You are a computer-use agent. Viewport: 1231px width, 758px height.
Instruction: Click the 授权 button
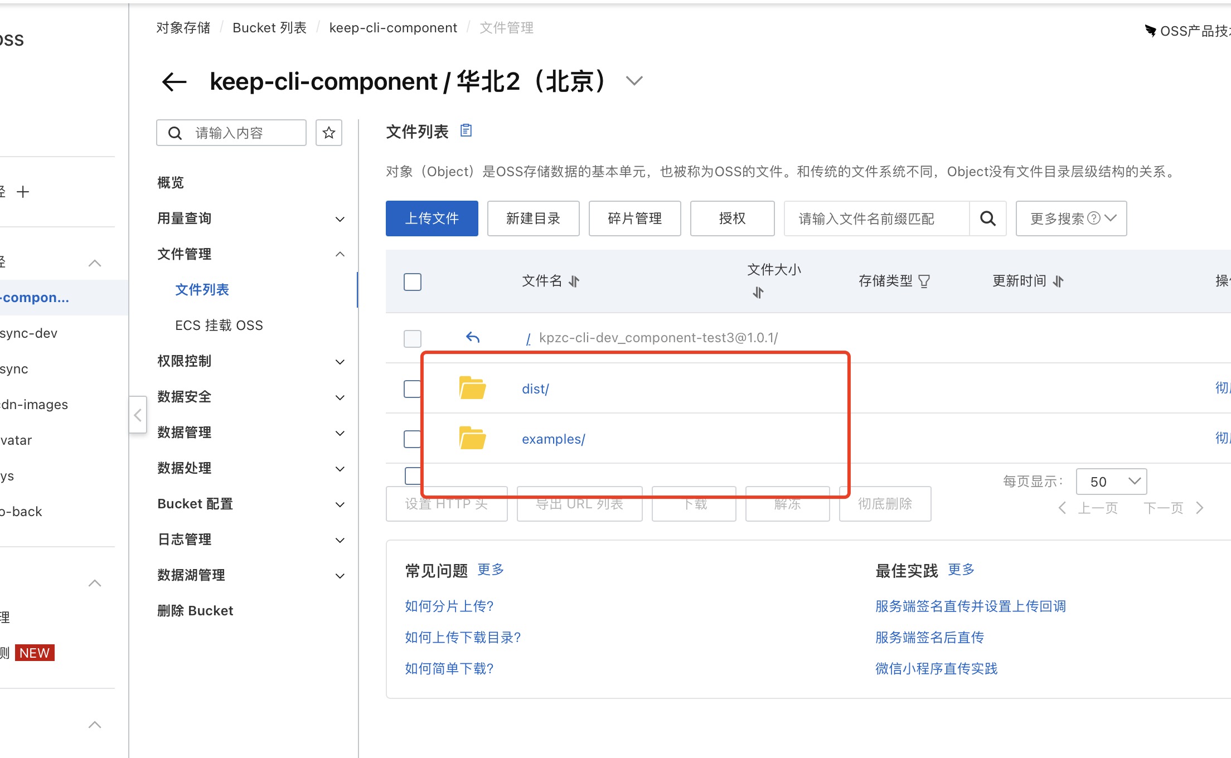coord(733,218)
